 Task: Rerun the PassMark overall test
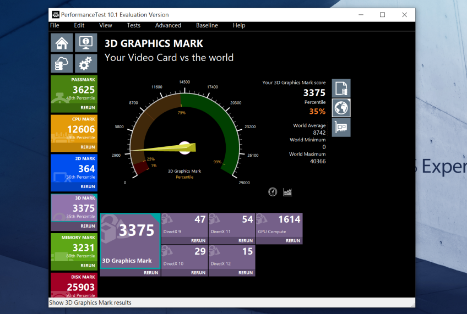pyautogui.click(x=88, y=108)
